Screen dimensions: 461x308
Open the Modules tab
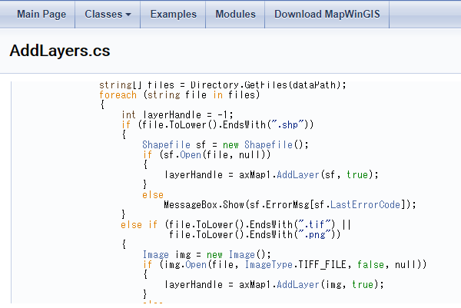[235, 15]
